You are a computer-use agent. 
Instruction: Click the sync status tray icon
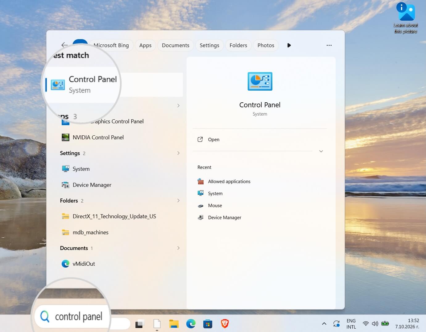coord(337,324)
